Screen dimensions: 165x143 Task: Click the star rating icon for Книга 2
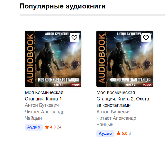(x=118, y=133)
